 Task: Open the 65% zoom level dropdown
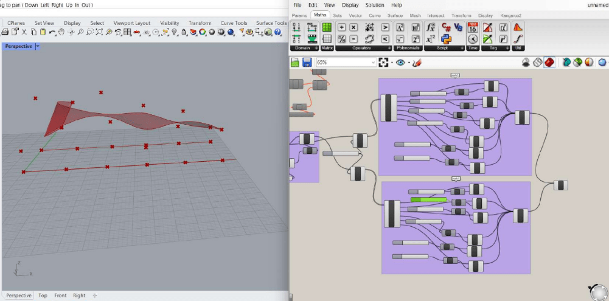coord(373,62)
